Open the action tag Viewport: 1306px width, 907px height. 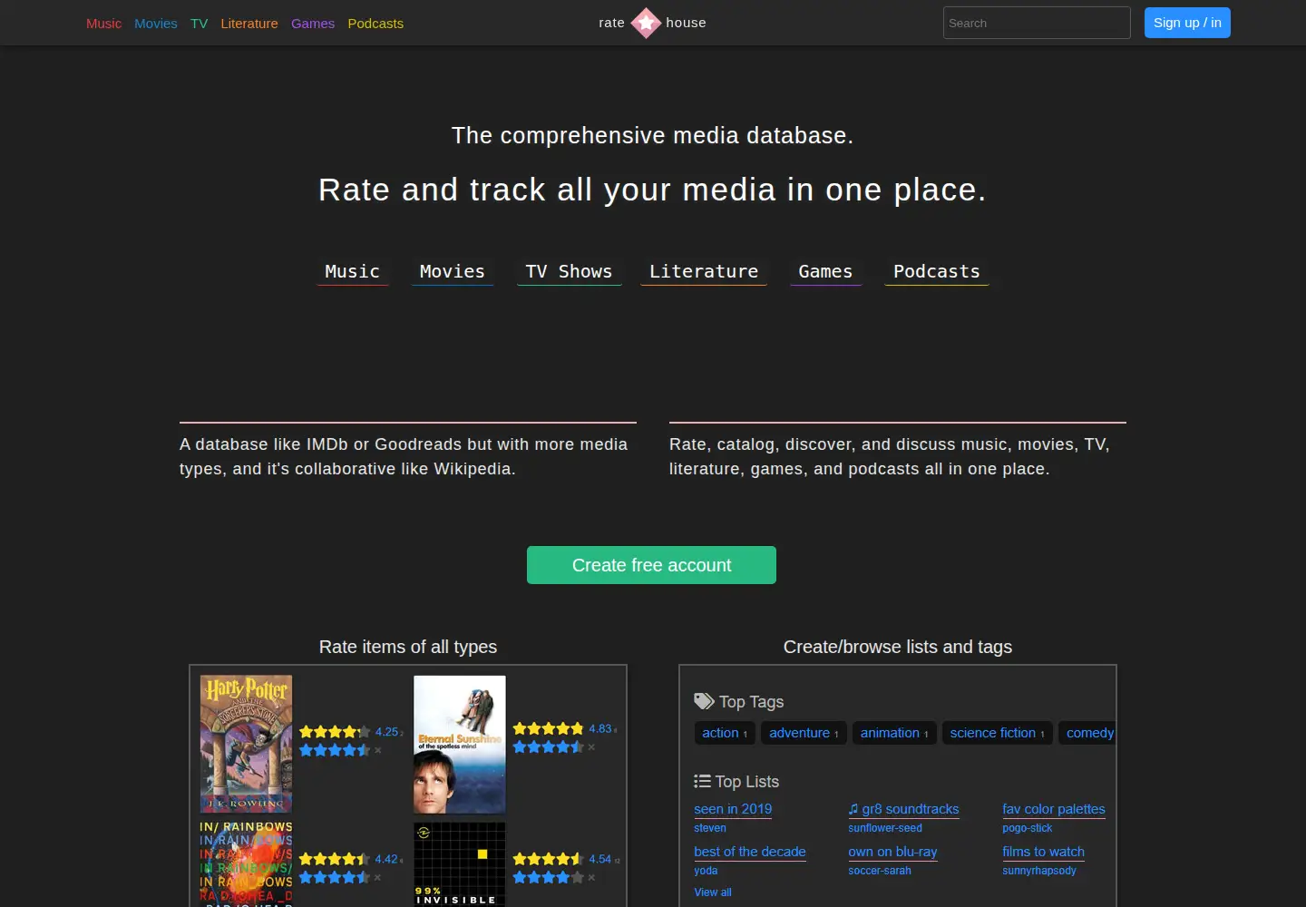click(x=725, y=733)
